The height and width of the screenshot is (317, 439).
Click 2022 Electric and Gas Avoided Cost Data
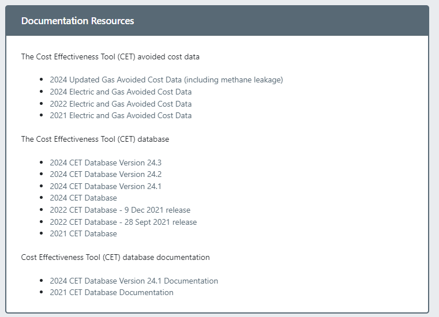click(121, 104)
